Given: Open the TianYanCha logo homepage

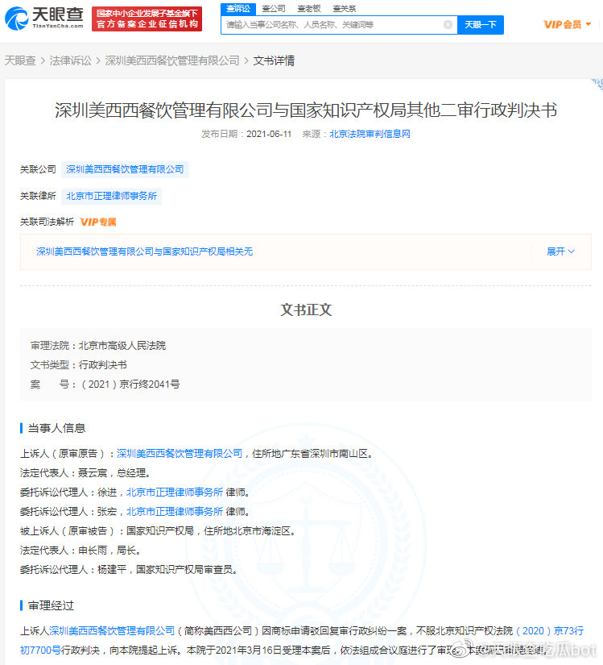Looking at the screenshot, I should click(x=44, y=19).
